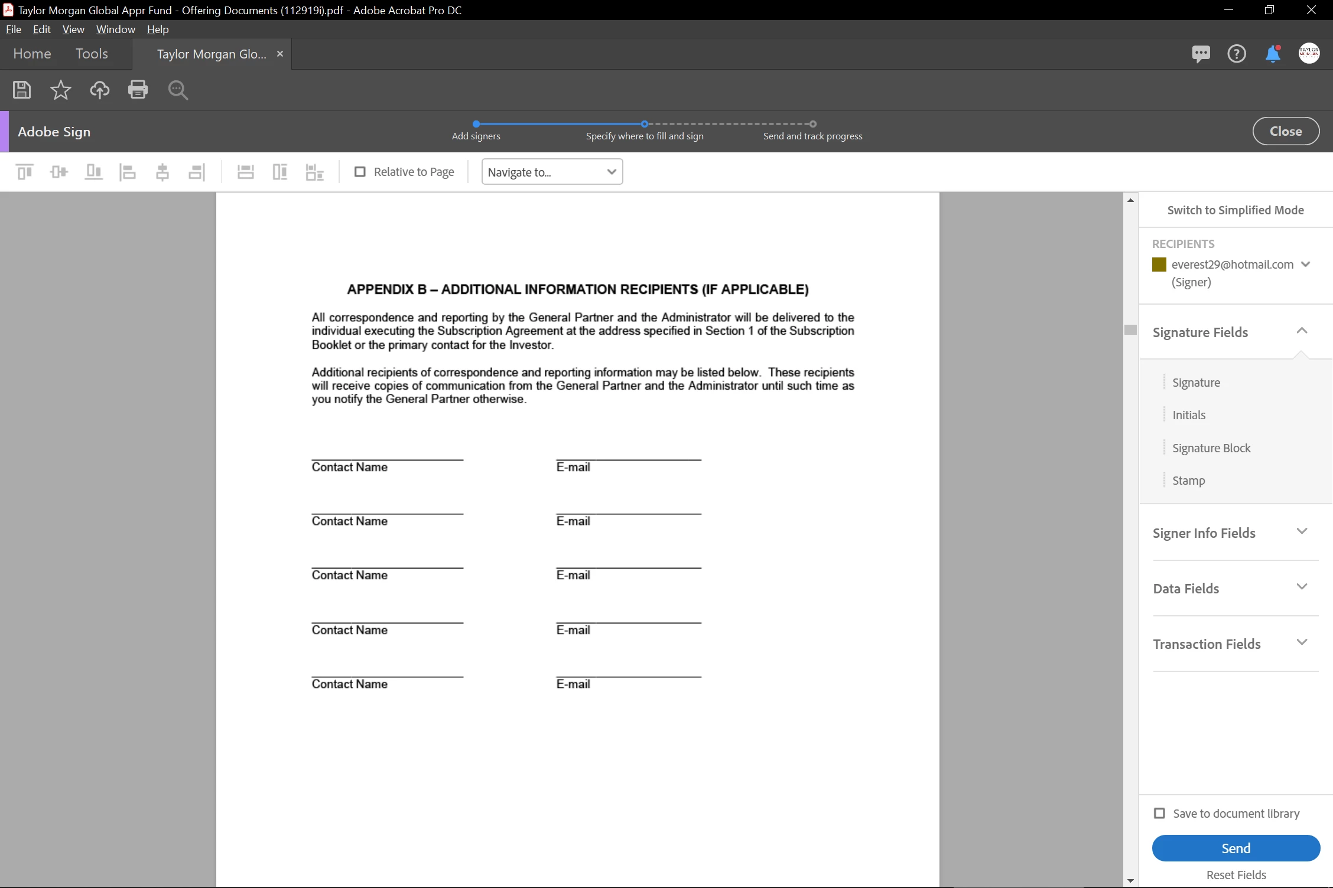Open the find text magnifier icon

click(x=178, y=90)
